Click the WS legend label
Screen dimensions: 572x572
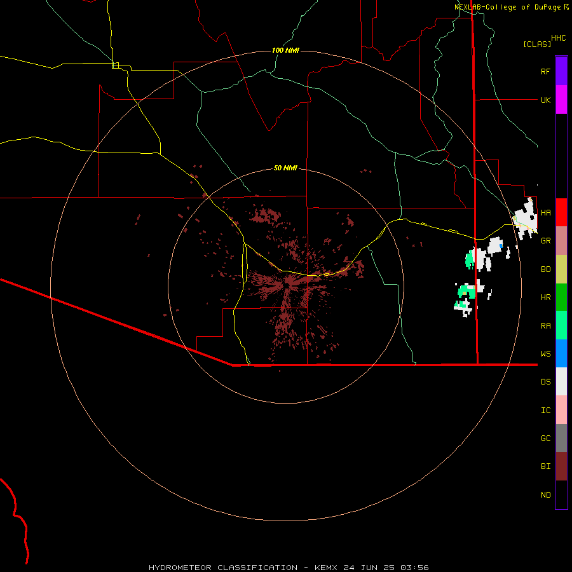(x=546, y=353)
